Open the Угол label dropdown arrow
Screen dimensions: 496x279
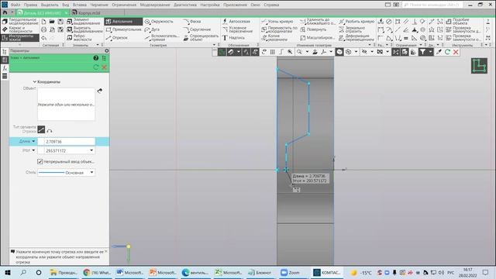[33, 150]
